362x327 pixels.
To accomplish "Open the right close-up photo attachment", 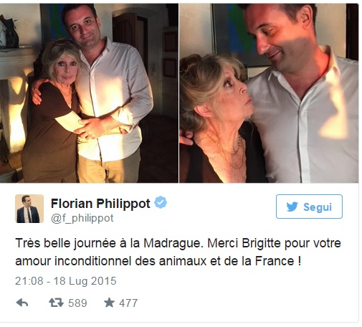I will [x=269, y=93].
